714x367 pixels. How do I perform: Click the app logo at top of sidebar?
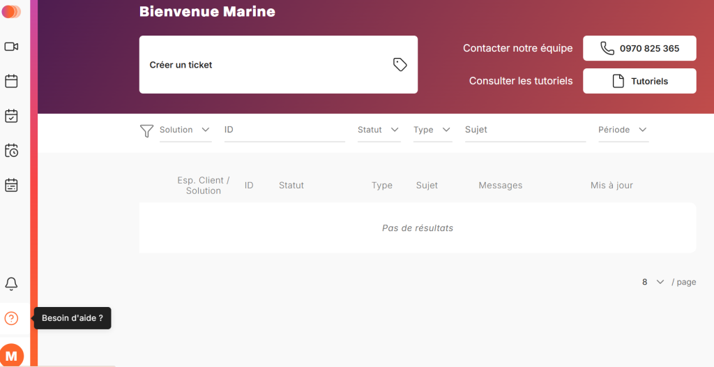pyautogui.click(x=11, y=11)
